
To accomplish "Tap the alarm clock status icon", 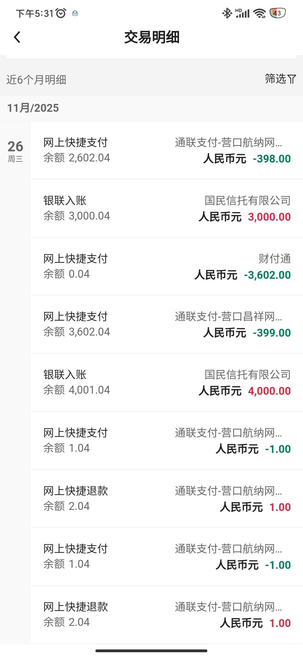I will [61, 13].
